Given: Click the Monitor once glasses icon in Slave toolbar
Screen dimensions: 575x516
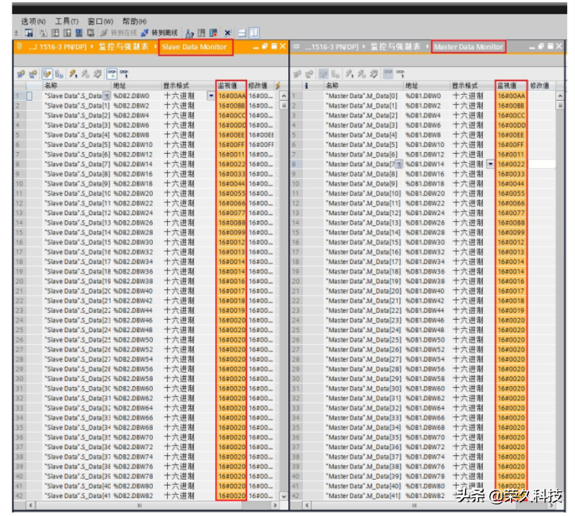Looking at the screenshot, I should point(124,74).
